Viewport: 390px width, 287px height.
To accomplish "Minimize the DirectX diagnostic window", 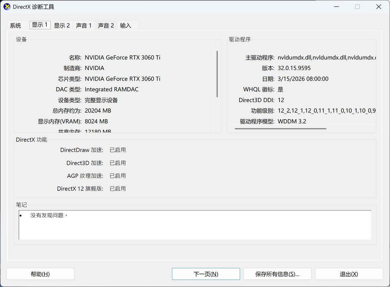I will point(336,6).
